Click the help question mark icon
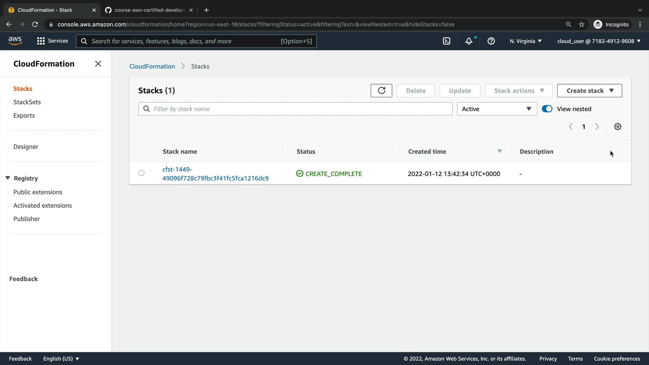649x365 pixels. (x=491, y=41)
